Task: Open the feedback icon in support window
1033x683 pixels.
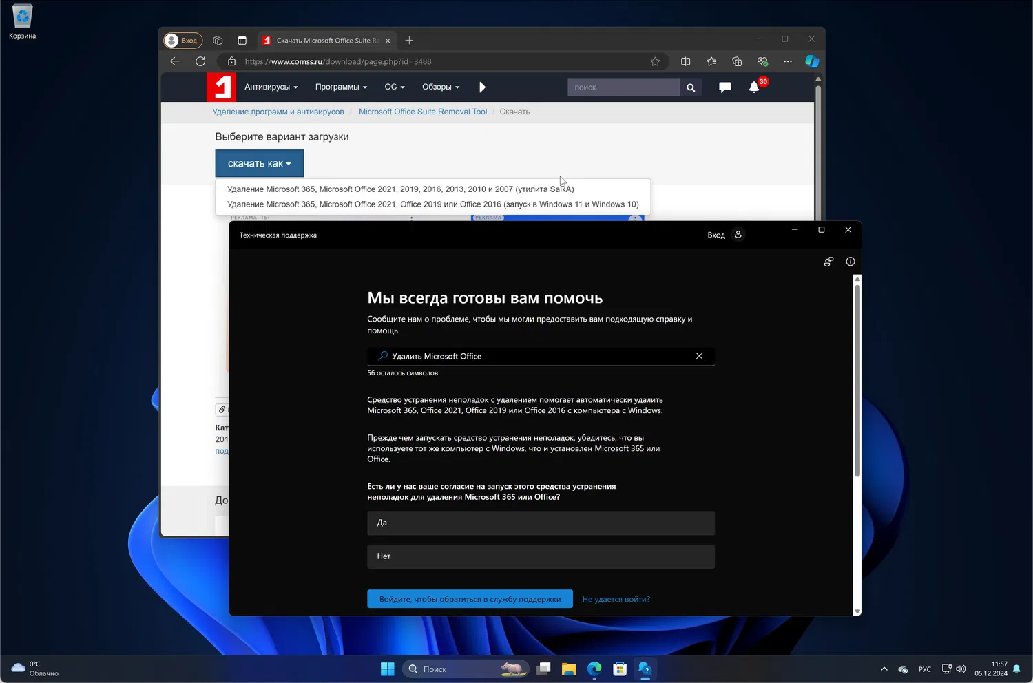Action: coord(828,262)
